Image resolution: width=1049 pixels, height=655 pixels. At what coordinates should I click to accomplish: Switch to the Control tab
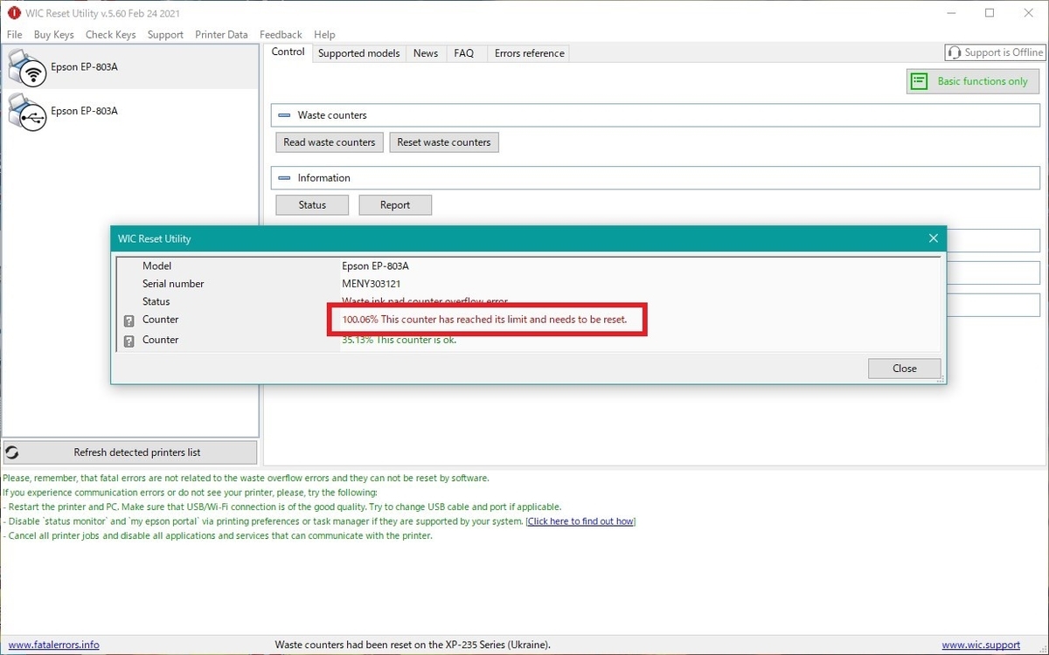(288, 52)
